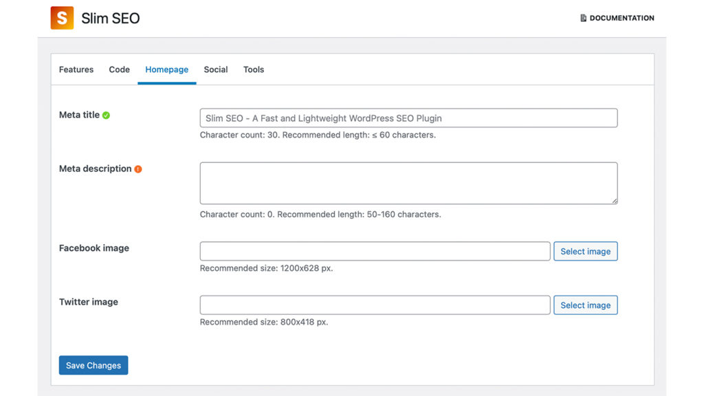Click the Slim SEO orange logo icon

pyautogui.click(x=62, y=18)
